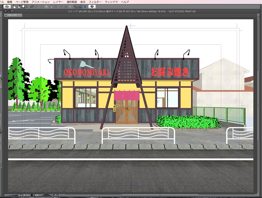Viewport: 262px width, 198px height.
Task: Save the document with the Save icon
Action: click(24, 7)
